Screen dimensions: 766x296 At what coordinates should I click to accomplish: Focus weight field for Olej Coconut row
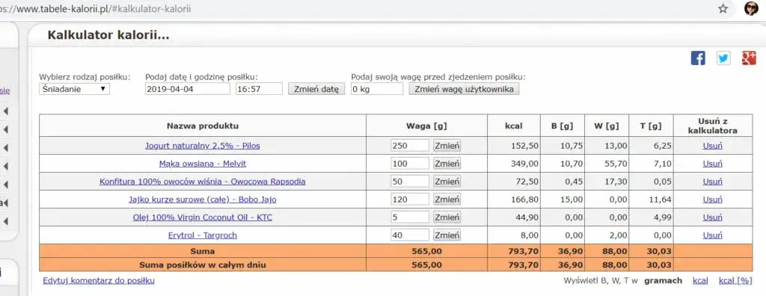coord(410,218)
